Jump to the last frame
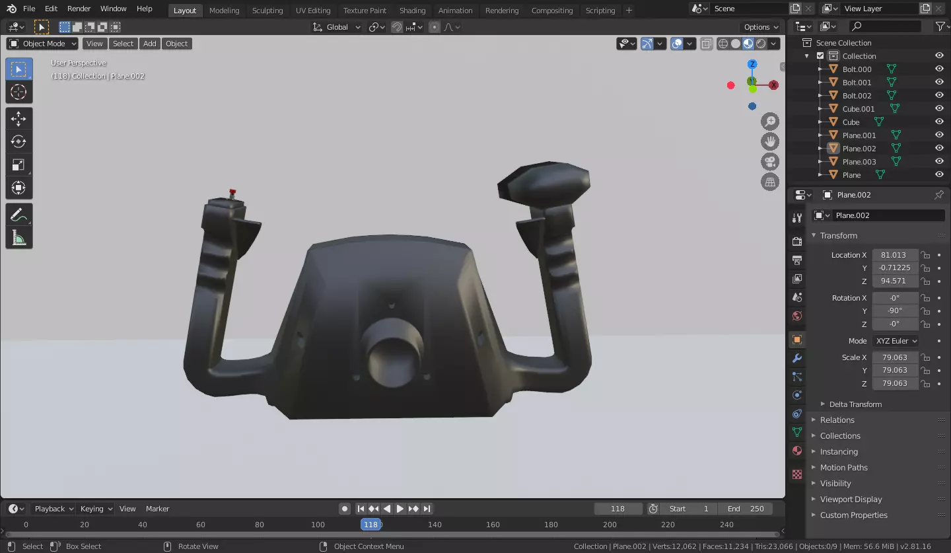 tap(427, 509)
